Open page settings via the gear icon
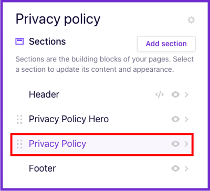This screenshot has width=210, height=191. tap(191, 20)
